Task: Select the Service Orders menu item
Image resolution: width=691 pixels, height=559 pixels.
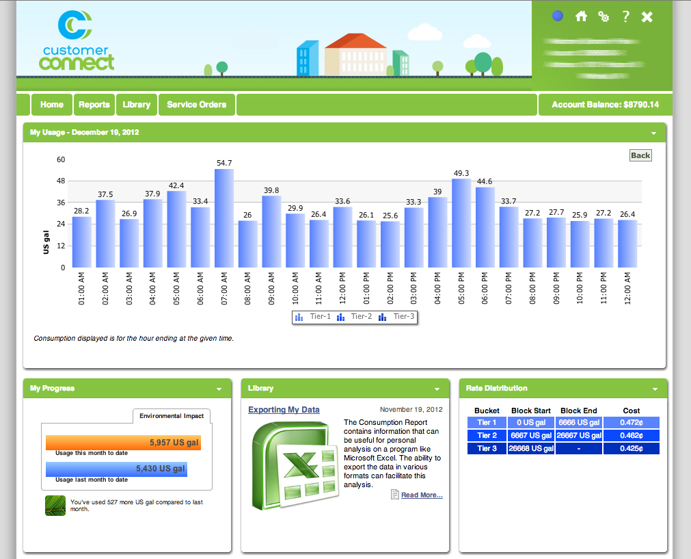Action: 196,105
